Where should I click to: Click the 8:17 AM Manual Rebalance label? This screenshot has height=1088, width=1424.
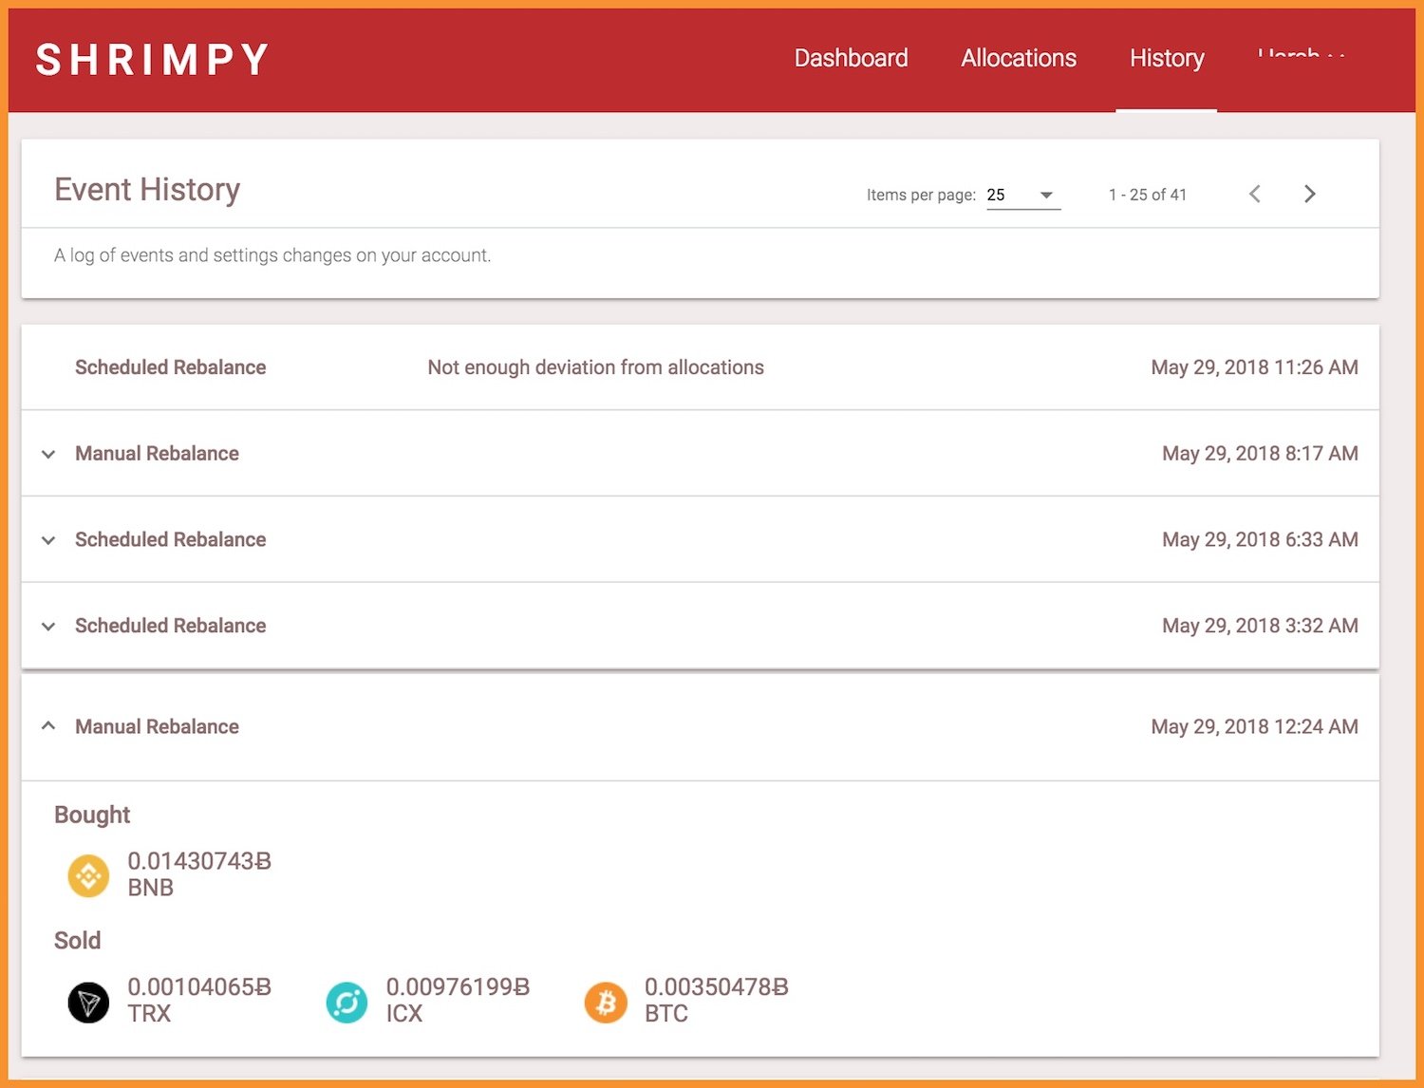[157, 454]
